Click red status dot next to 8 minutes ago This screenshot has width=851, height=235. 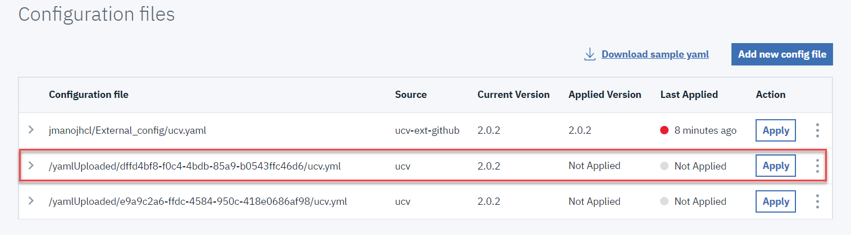tap(665, 130)
